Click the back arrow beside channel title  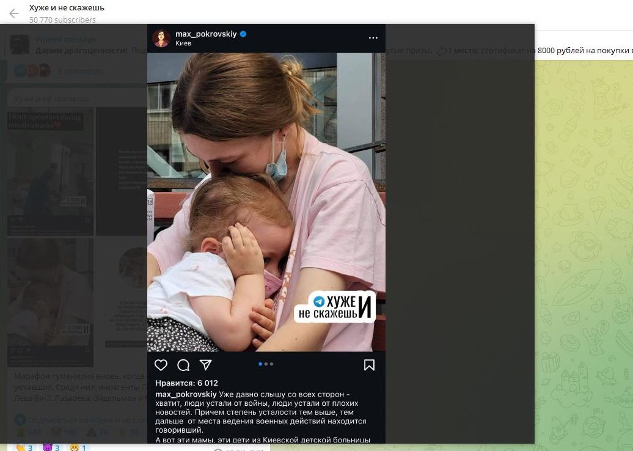coord(13,13)
